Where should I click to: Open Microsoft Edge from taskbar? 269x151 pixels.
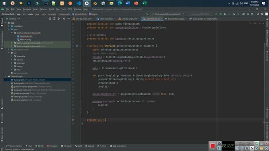[x=119, y=3]
